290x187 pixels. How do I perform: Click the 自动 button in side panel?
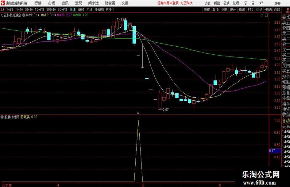click(286, 121)
